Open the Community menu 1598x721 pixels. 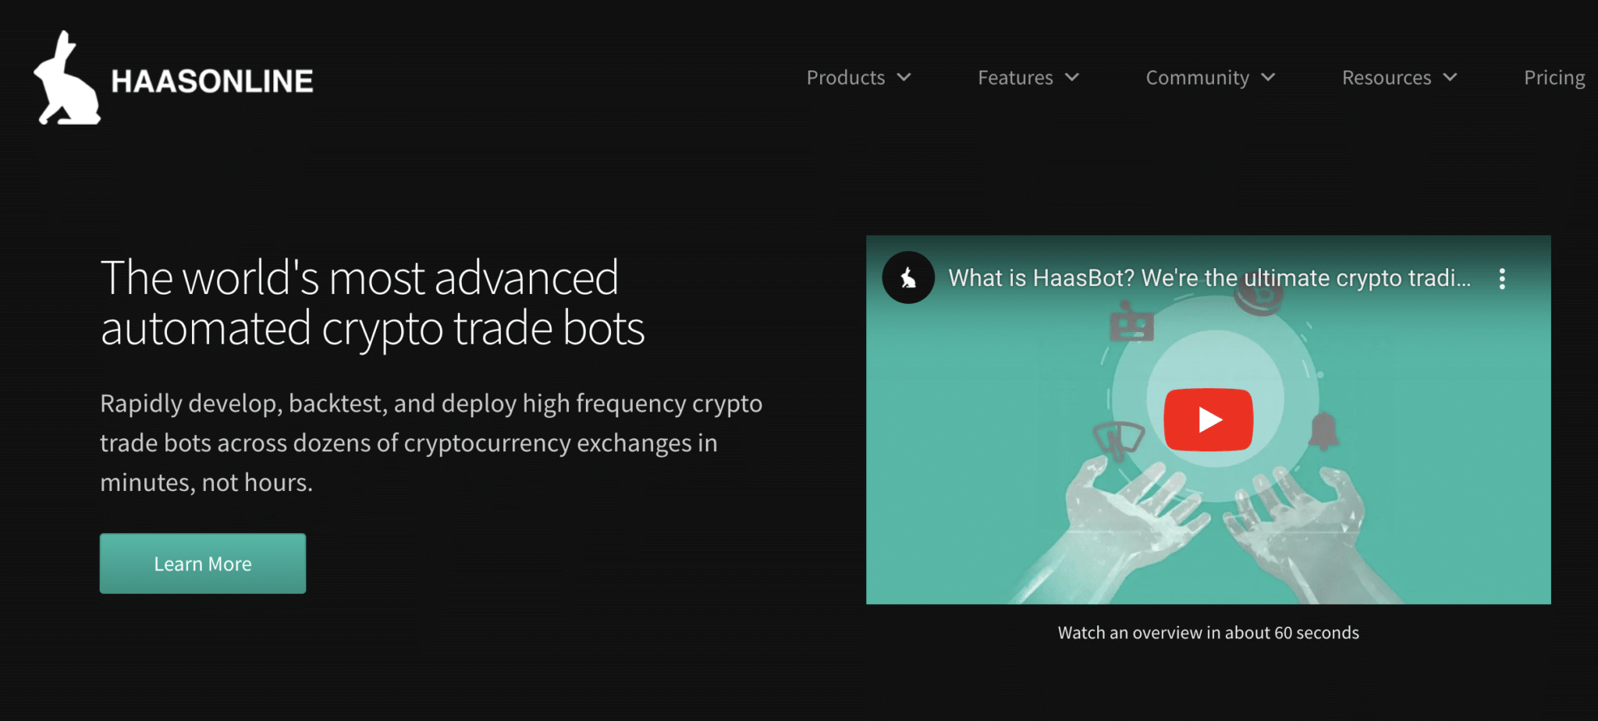tap(1197, 78)
